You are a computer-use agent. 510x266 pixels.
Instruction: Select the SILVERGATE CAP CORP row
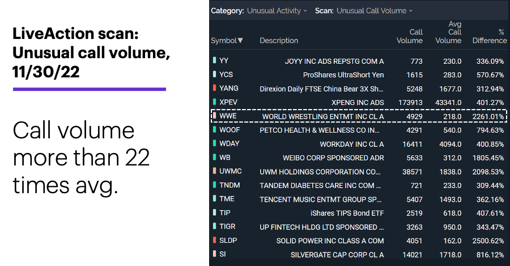[x=358, y=255]
